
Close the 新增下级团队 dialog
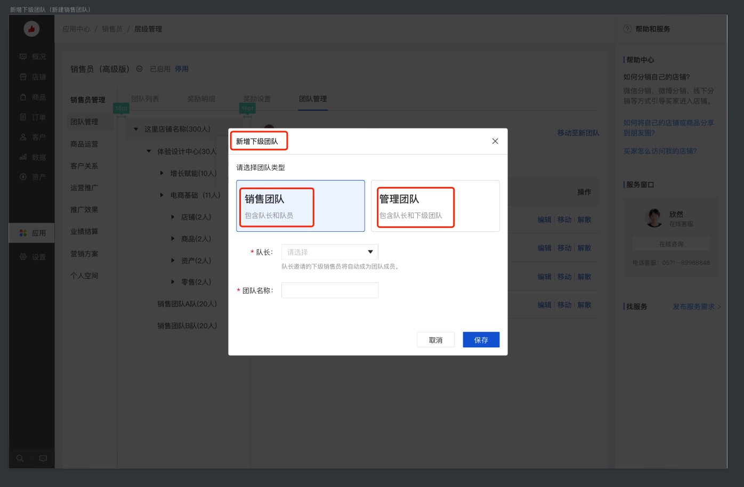pyautogui.click(x=495, y=141)
